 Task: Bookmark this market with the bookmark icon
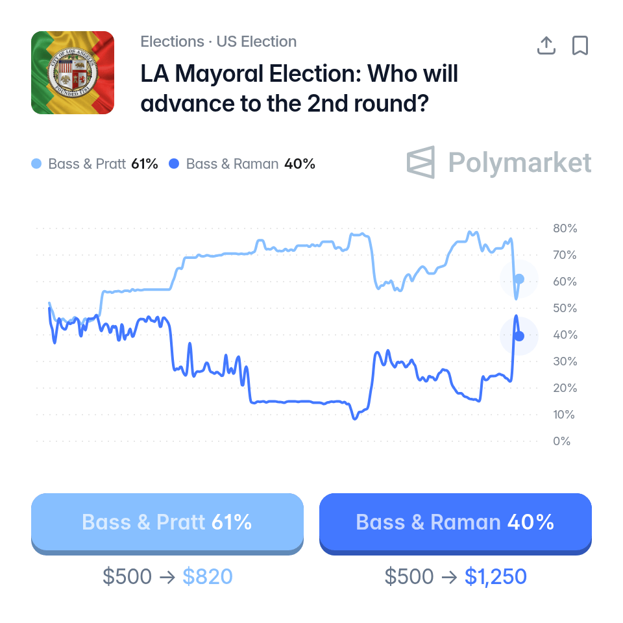pyautogui.click(x=580, y=45)
